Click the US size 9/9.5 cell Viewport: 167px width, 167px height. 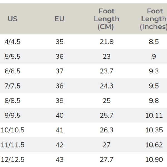(x=13, y=116)
